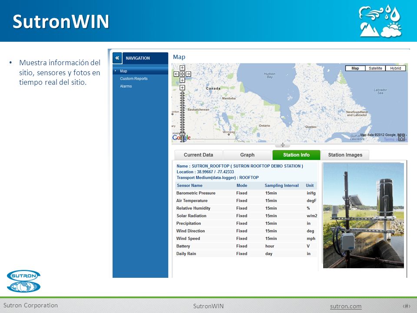417x313 pixels.
Task: Click the weather icons graphic in header
Action: pyautogui.click(x=380, y=21)
